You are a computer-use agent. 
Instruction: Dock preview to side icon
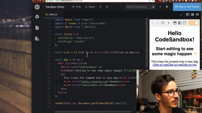tap(180, 23)
